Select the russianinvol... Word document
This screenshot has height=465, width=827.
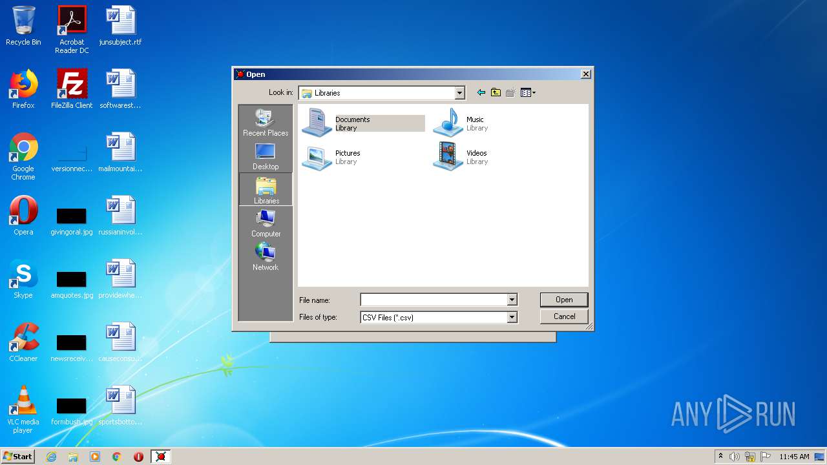(x=120, y=216)
